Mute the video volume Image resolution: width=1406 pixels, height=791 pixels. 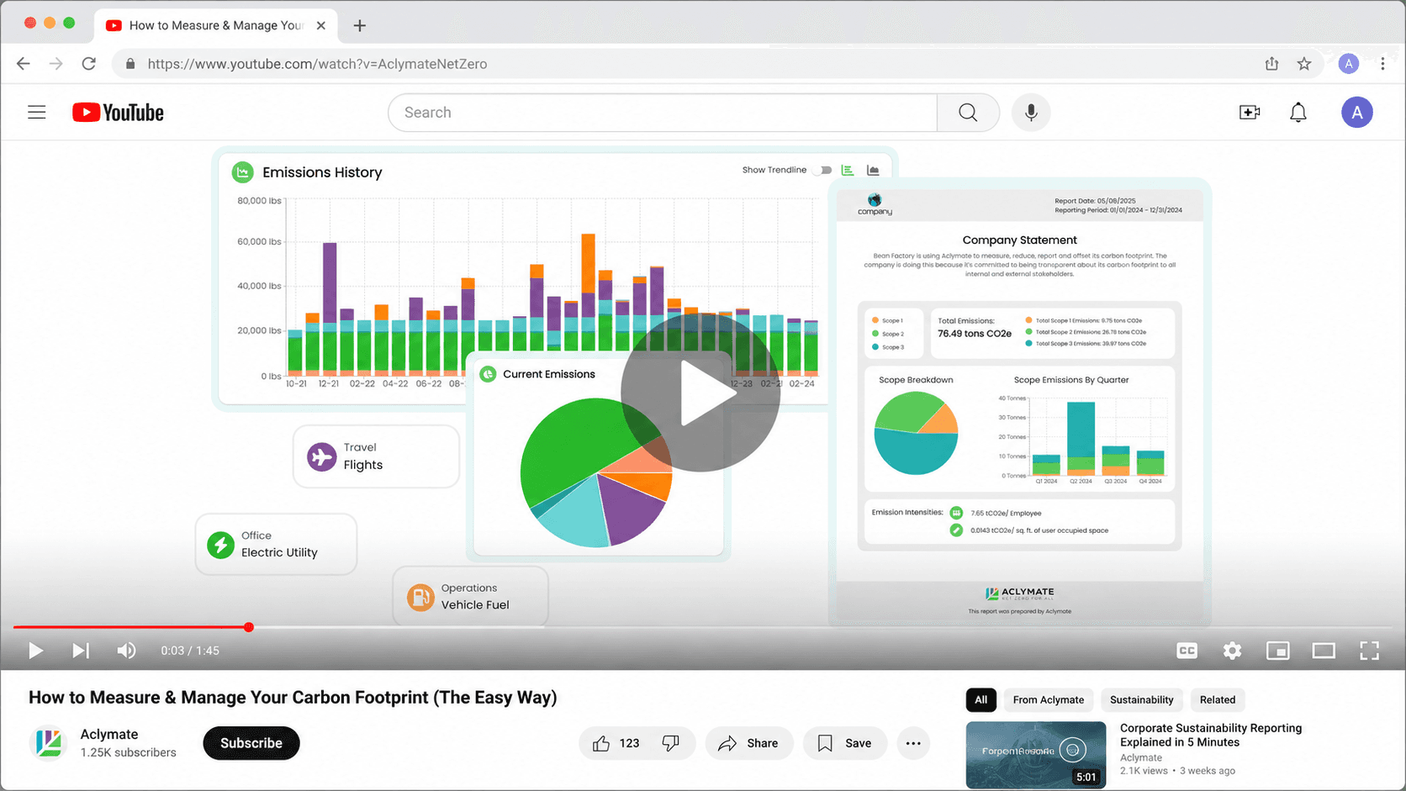126,651
